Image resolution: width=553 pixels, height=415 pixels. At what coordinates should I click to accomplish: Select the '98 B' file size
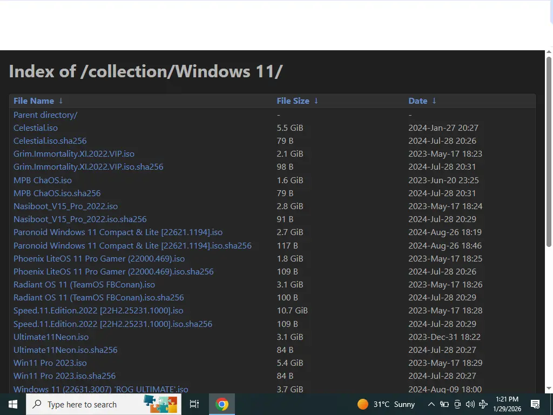pos(285,167)
